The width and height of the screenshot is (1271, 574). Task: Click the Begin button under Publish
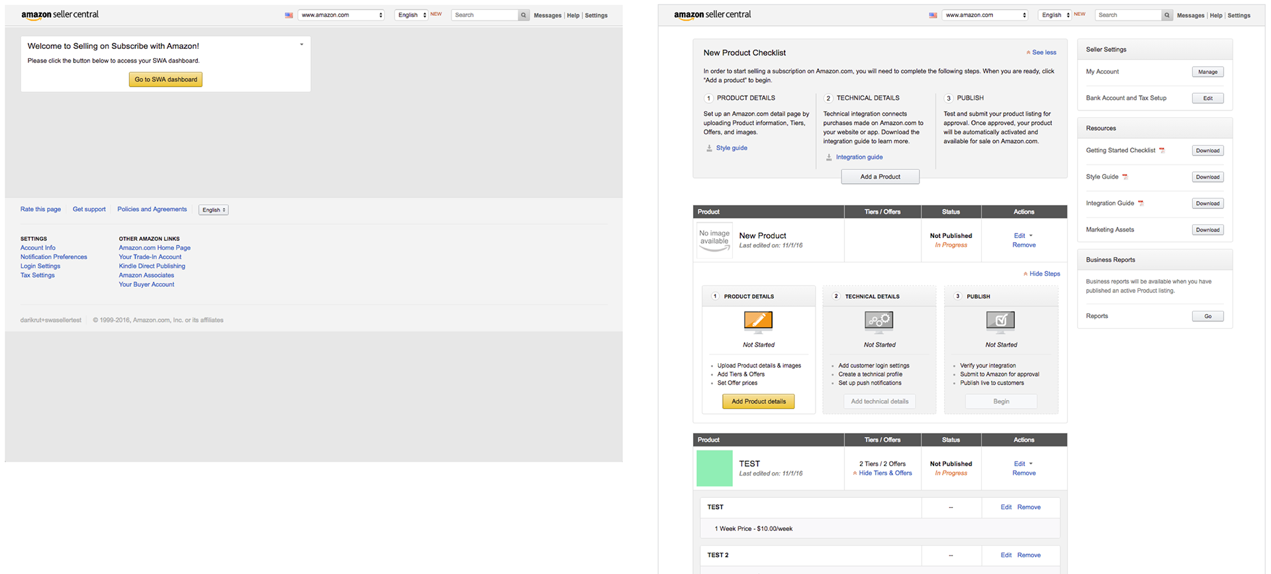click(x=1001, y=401)
